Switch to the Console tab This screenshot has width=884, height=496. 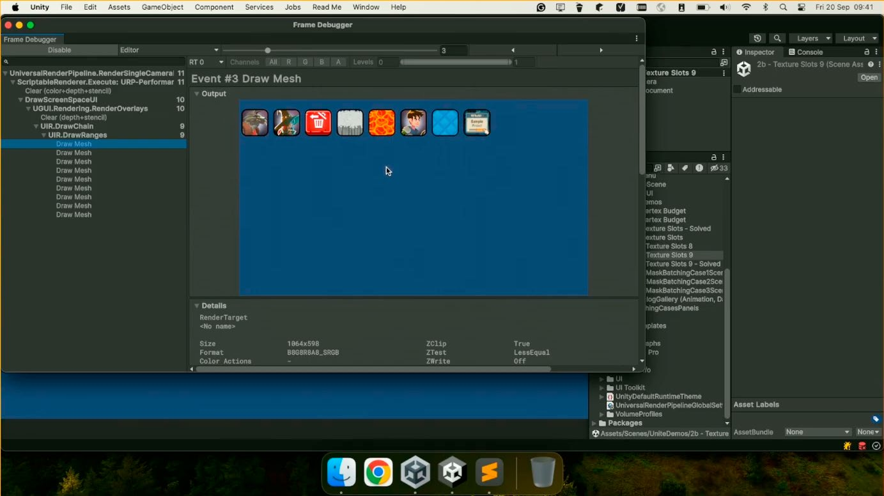[805, 52]
